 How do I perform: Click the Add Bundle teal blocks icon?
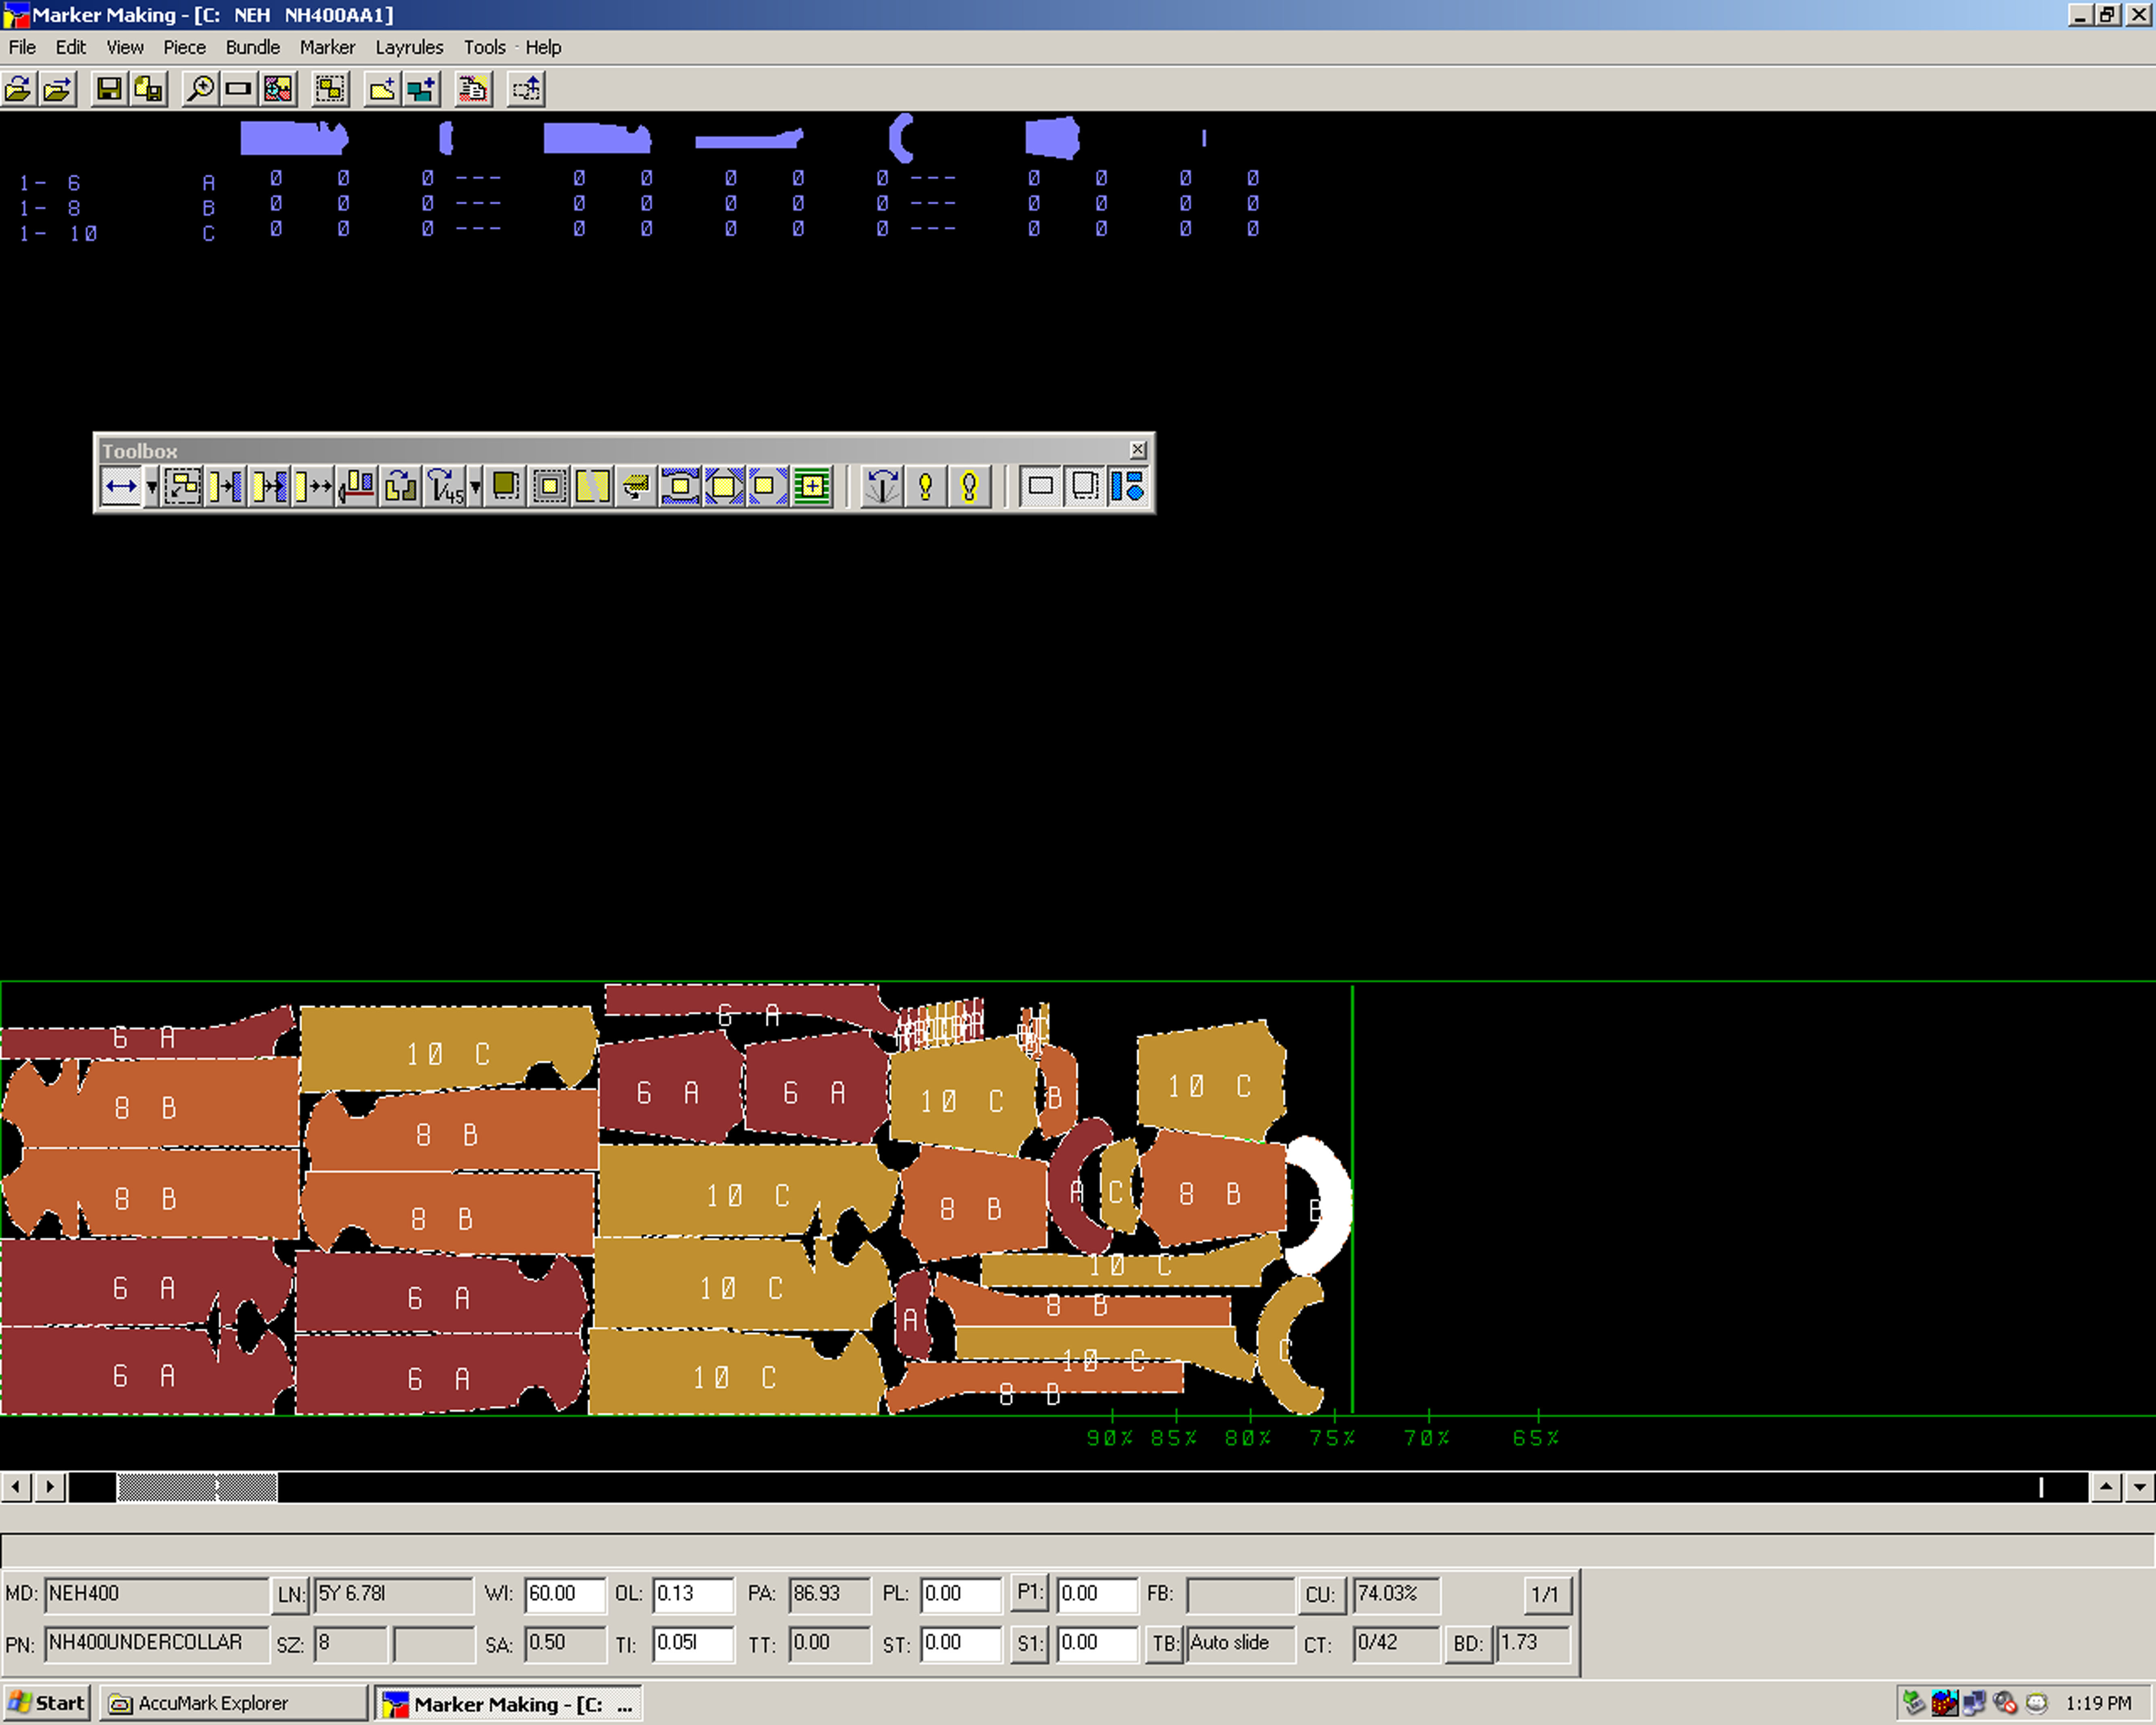421,89
